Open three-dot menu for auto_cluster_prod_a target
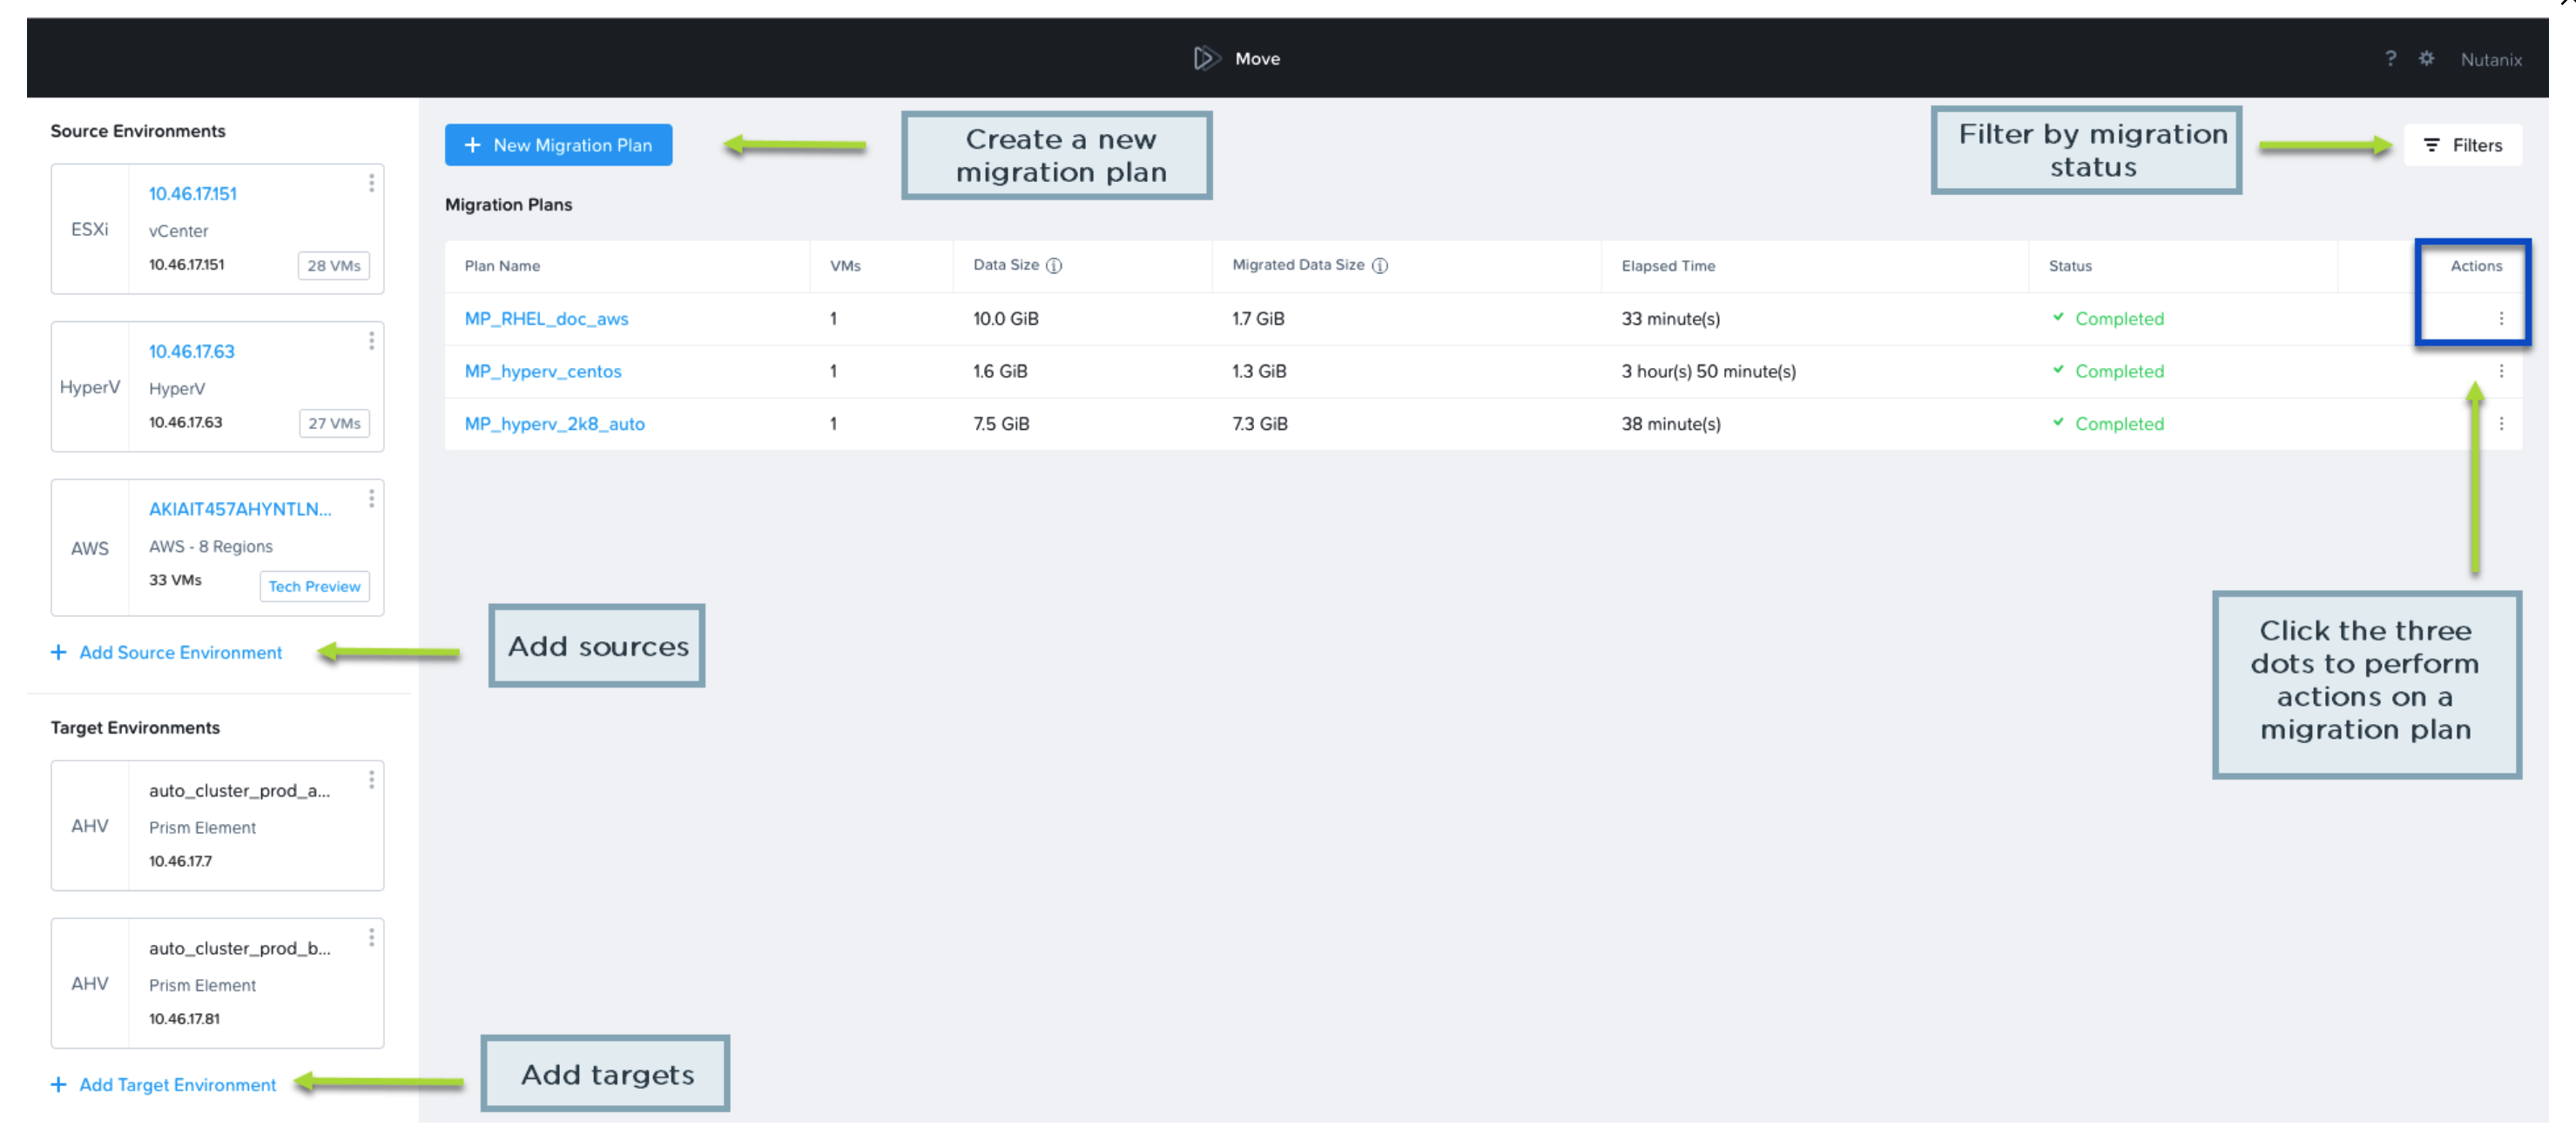Image resolution: width=2576 pixels, height=1147 pixels. pos(371,780)
